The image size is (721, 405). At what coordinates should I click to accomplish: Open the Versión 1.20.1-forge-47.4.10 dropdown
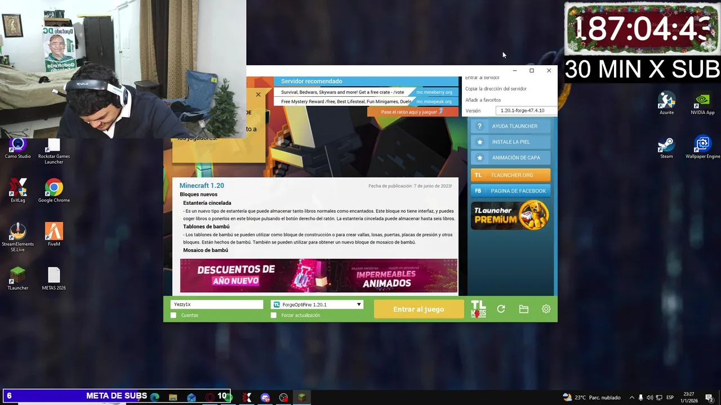[x=526, y=111]
